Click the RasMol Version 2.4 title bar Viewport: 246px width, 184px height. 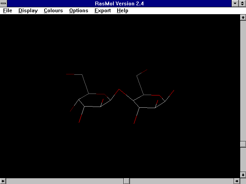pyautogui.click(x=119, y=3)
